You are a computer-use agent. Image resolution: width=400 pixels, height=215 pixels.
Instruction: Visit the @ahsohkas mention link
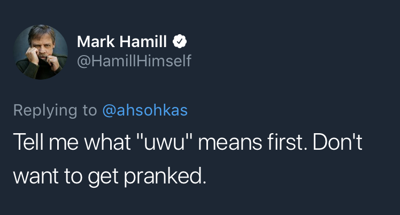pyautogui.click(x=145, y=110)
